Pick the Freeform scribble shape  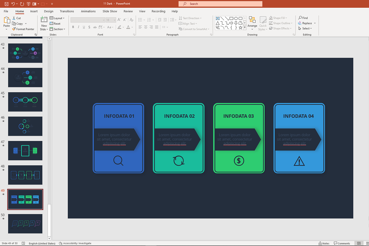(218, 28)
